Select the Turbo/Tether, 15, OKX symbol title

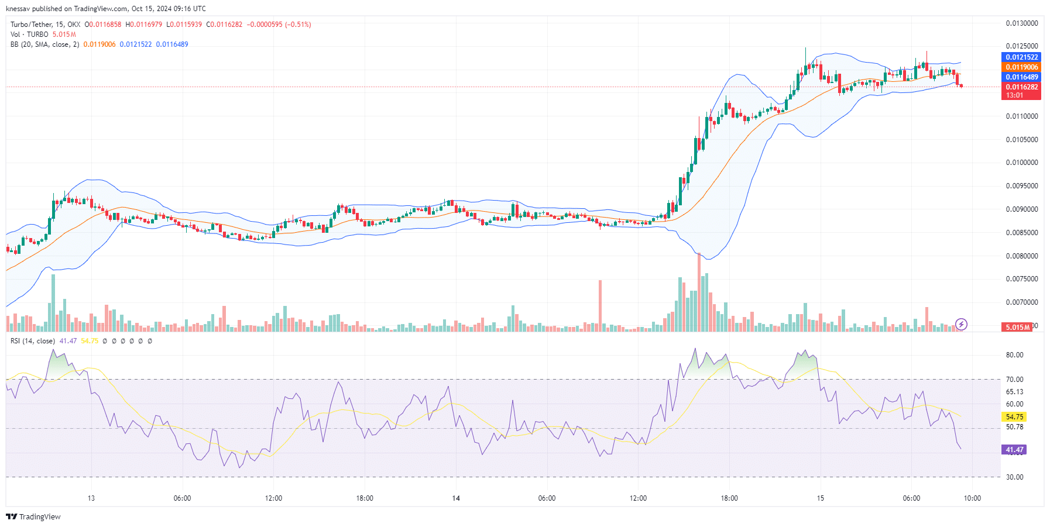click(x=45, y=25)
